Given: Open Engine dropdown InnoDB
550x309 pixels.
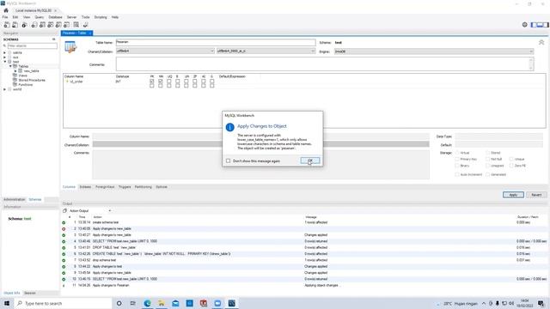Looking at the screenshot, I should click(x=433, y=51).
